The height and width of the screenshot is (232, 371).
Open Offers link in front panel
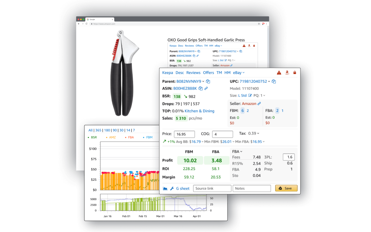[x=208, y=72]
